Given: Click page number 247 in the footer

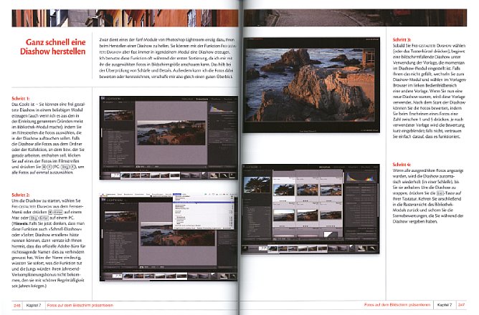Looking at the screenshot, I should point(461,305).
